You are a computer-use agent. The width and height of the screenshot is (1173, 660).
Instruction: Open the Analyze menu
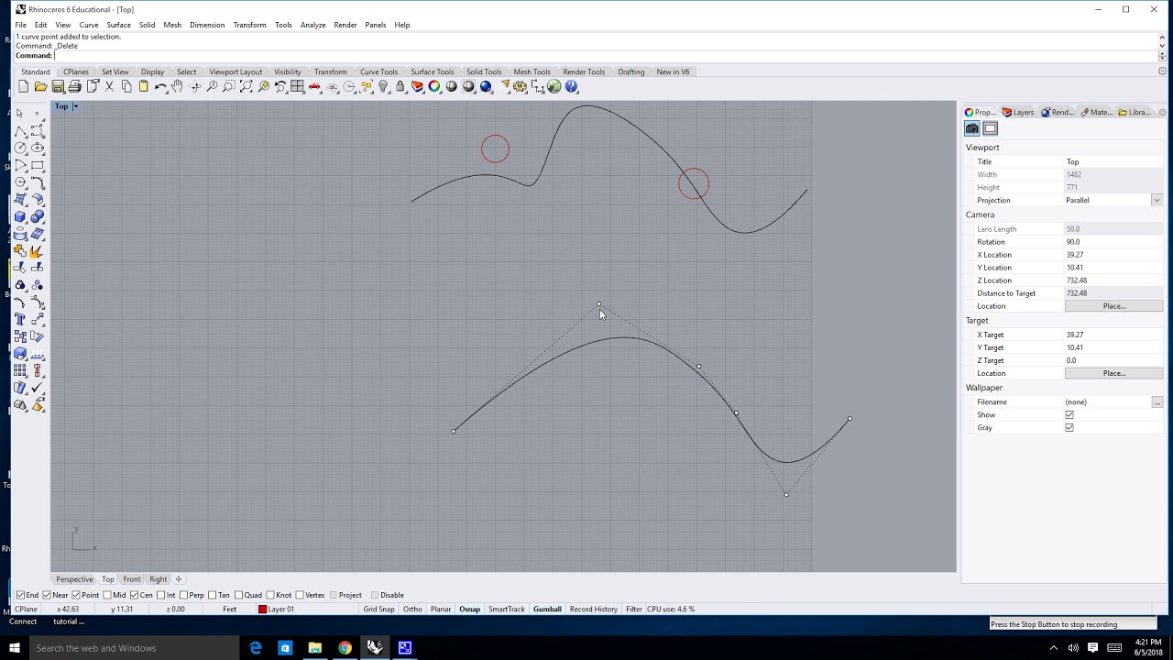pos(312,25)
